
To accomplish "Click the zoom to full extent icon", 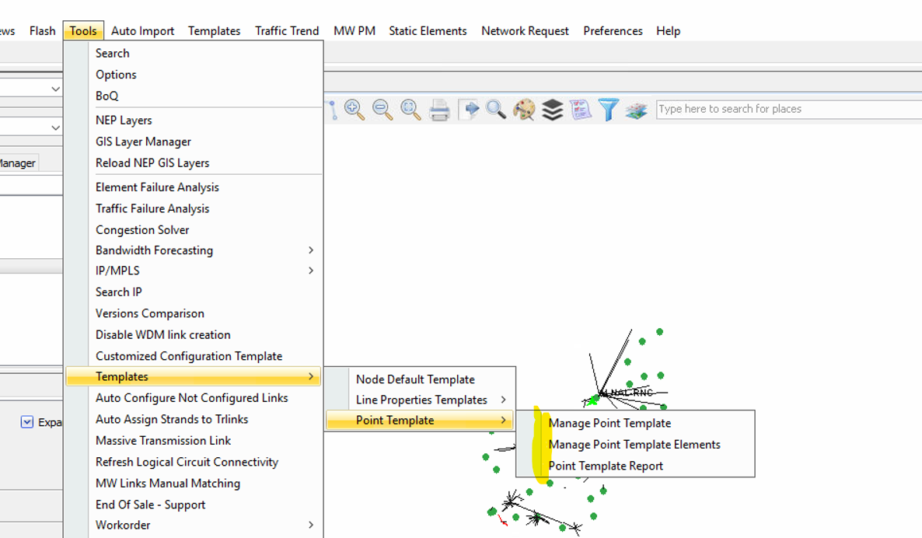I will (410, 110).
